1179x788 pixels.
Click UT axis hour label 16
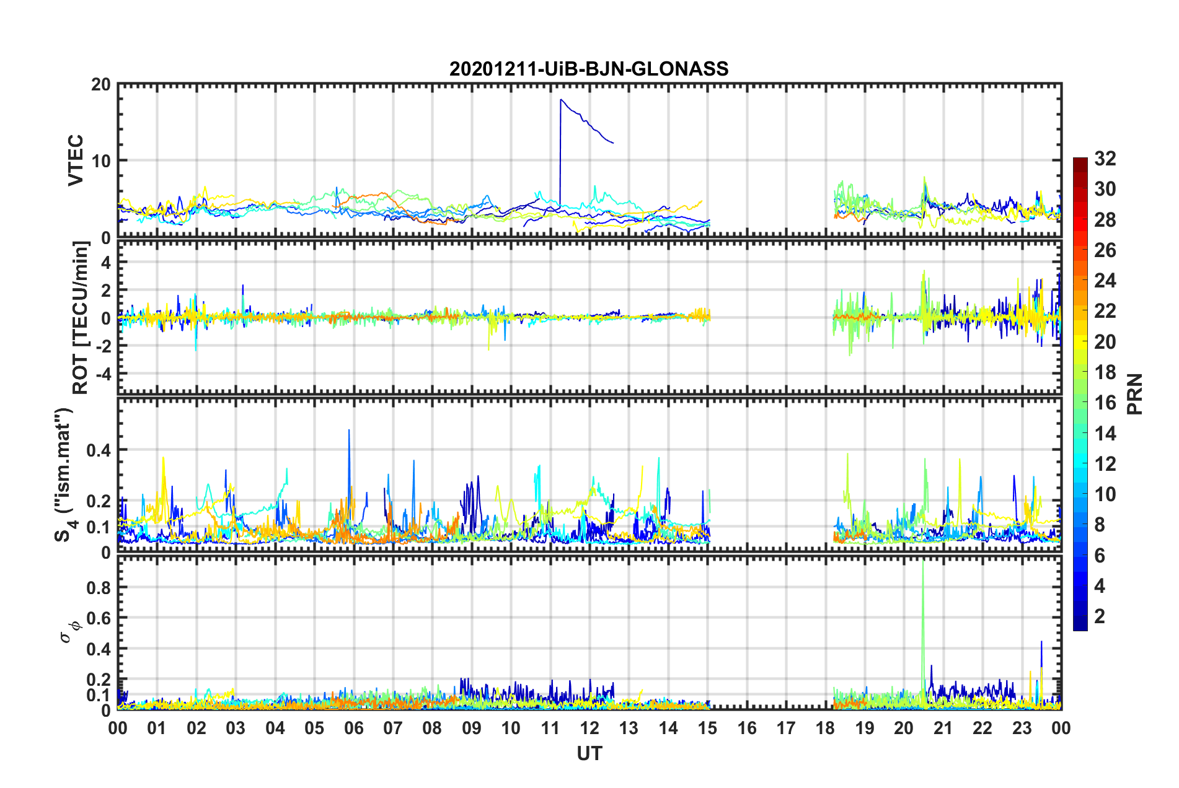pyautogui.click(x=747, y=728)
